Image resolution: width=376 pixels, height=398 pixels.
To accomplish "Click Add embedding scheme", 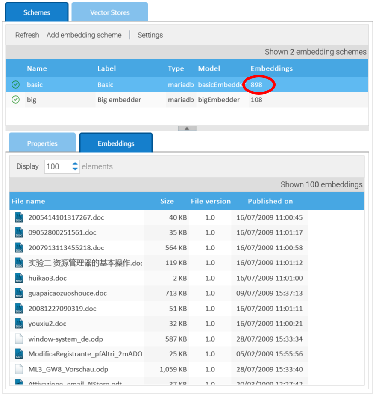I will (84, 35).
